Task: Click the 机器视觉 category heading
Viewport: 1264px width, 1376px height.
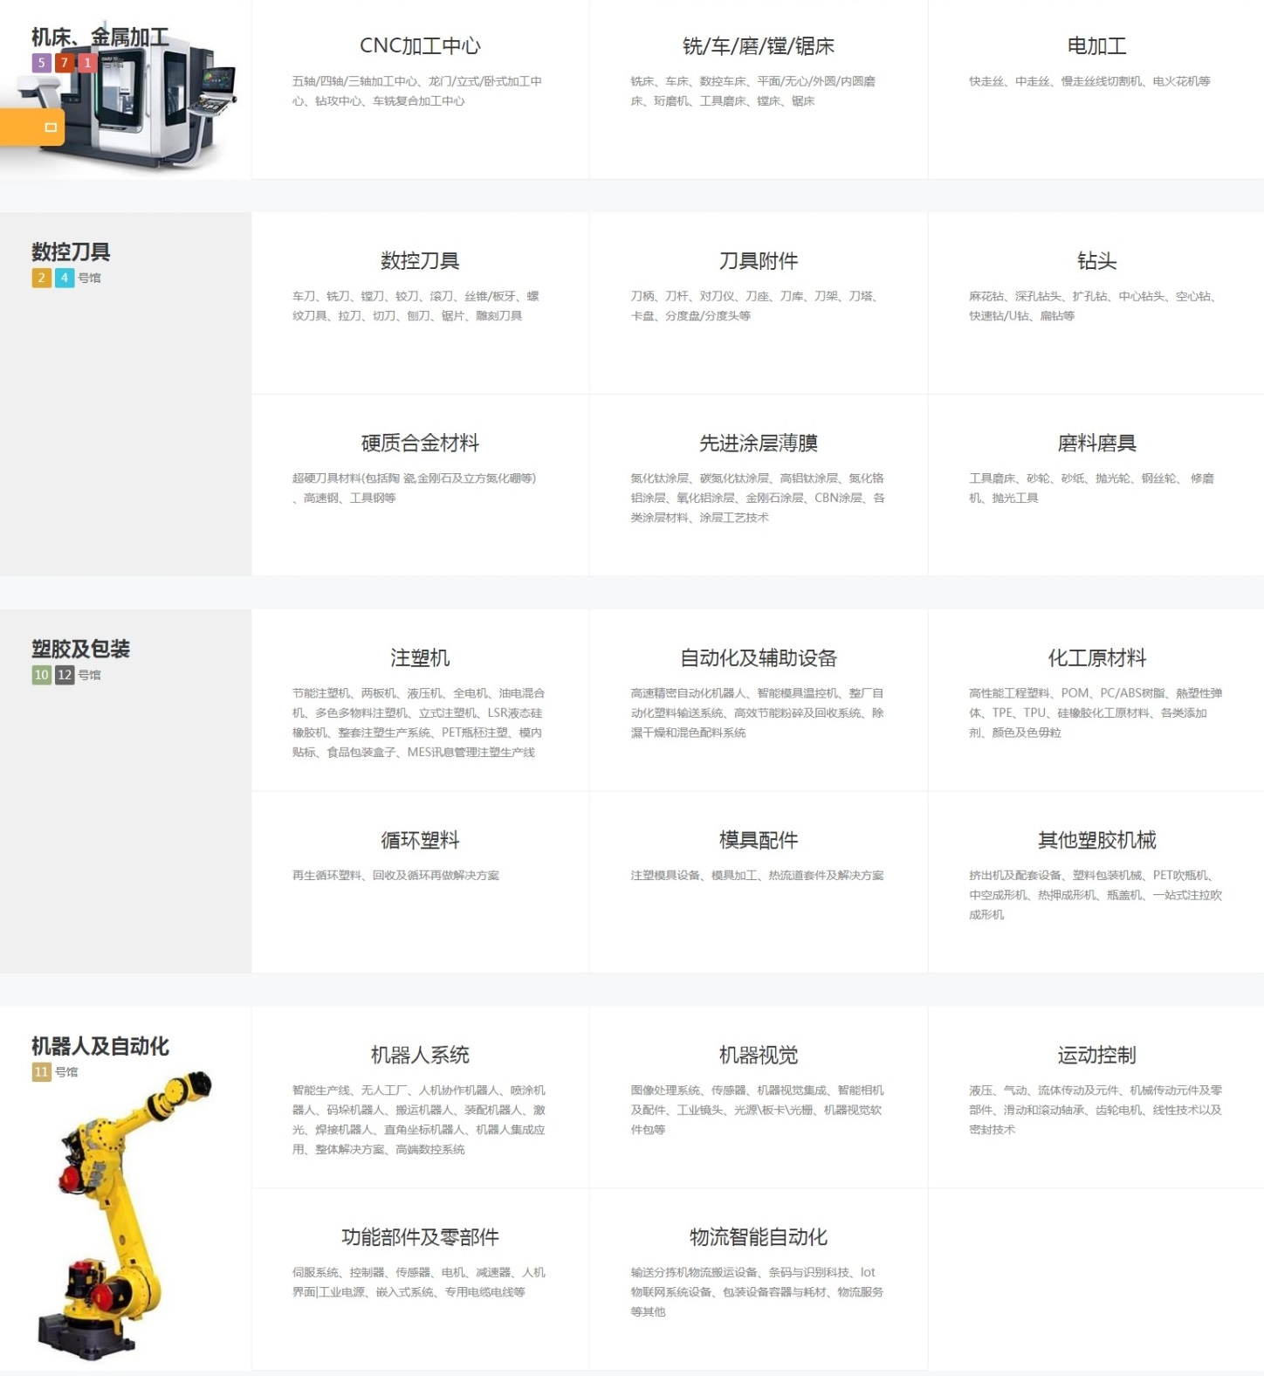Action: click(758, 1056)
